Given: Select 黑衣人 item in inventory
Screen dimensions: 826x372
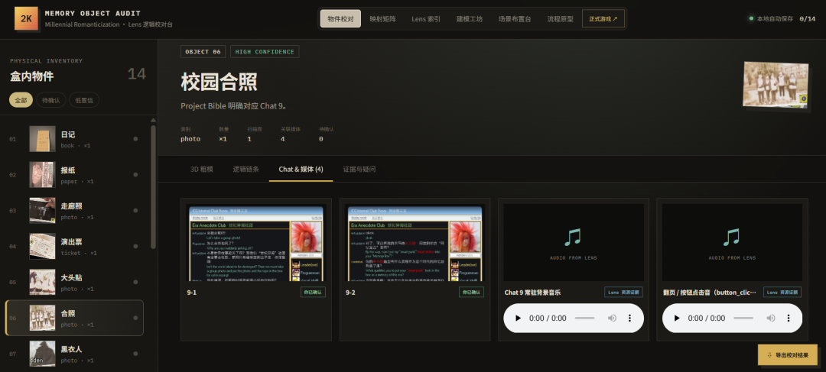Looking at the screenshot, I should click(74, 354).
